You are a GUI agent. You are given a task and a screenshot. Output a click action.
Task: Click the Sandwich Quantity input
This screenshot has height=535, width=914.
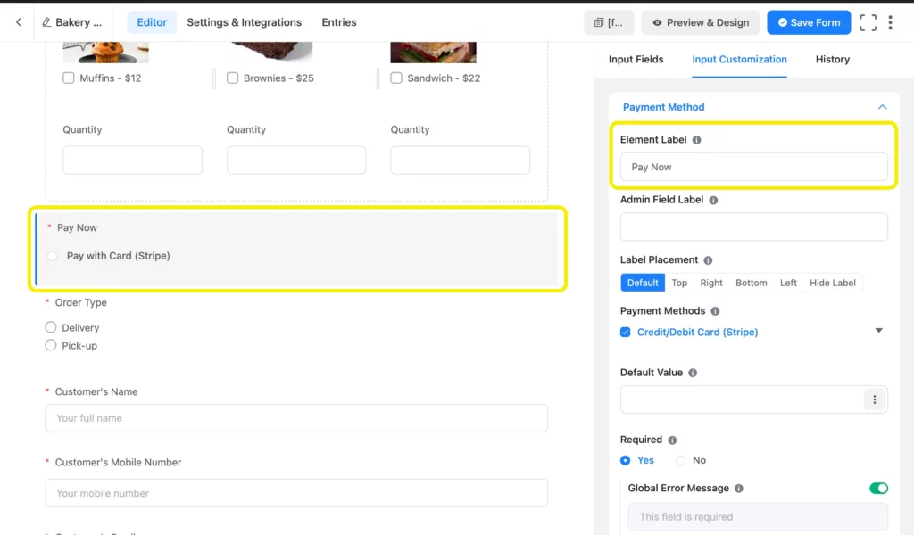coord(460,160)
